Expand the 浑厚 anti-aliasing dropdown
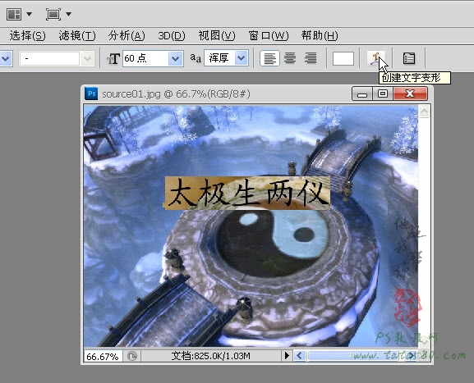This screenshot has height=383, width=474. 242,58
